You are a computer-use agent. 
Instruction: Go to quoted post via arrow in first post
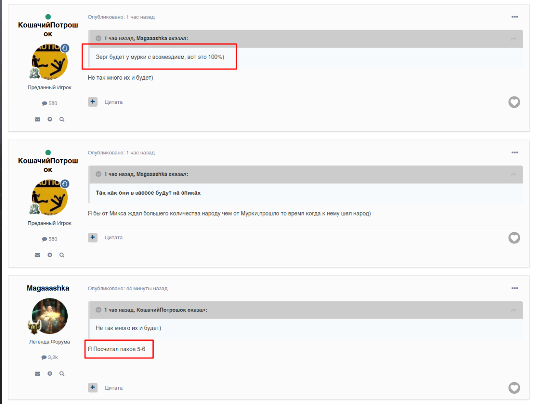513,39
